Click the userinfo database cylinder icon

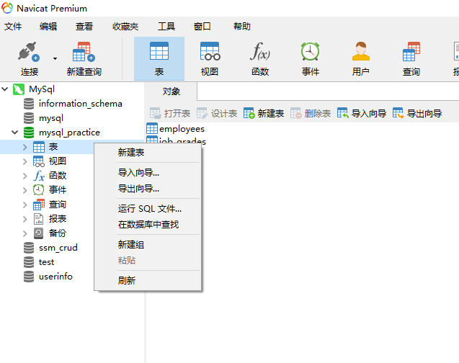(29, 277)
